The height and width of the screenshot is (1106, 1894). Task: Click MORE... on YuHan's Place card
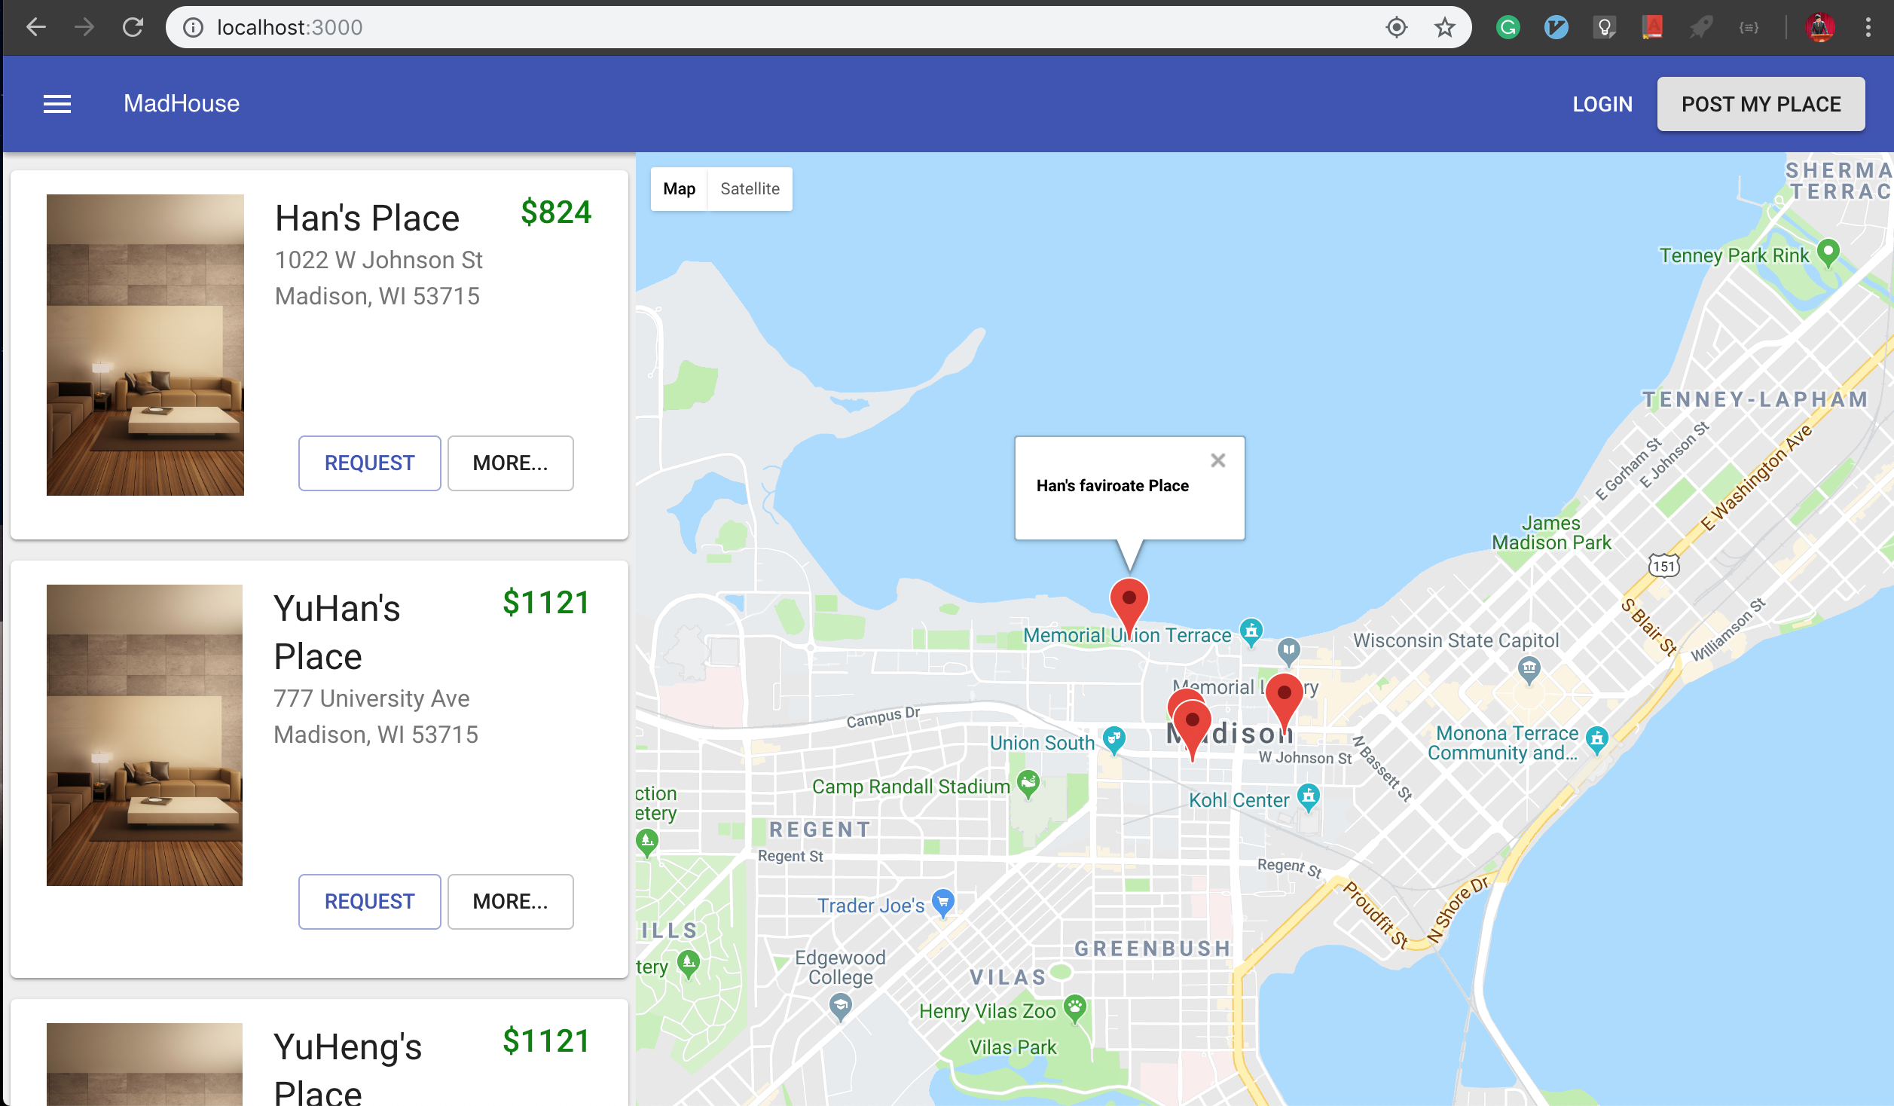click(510, 902)
